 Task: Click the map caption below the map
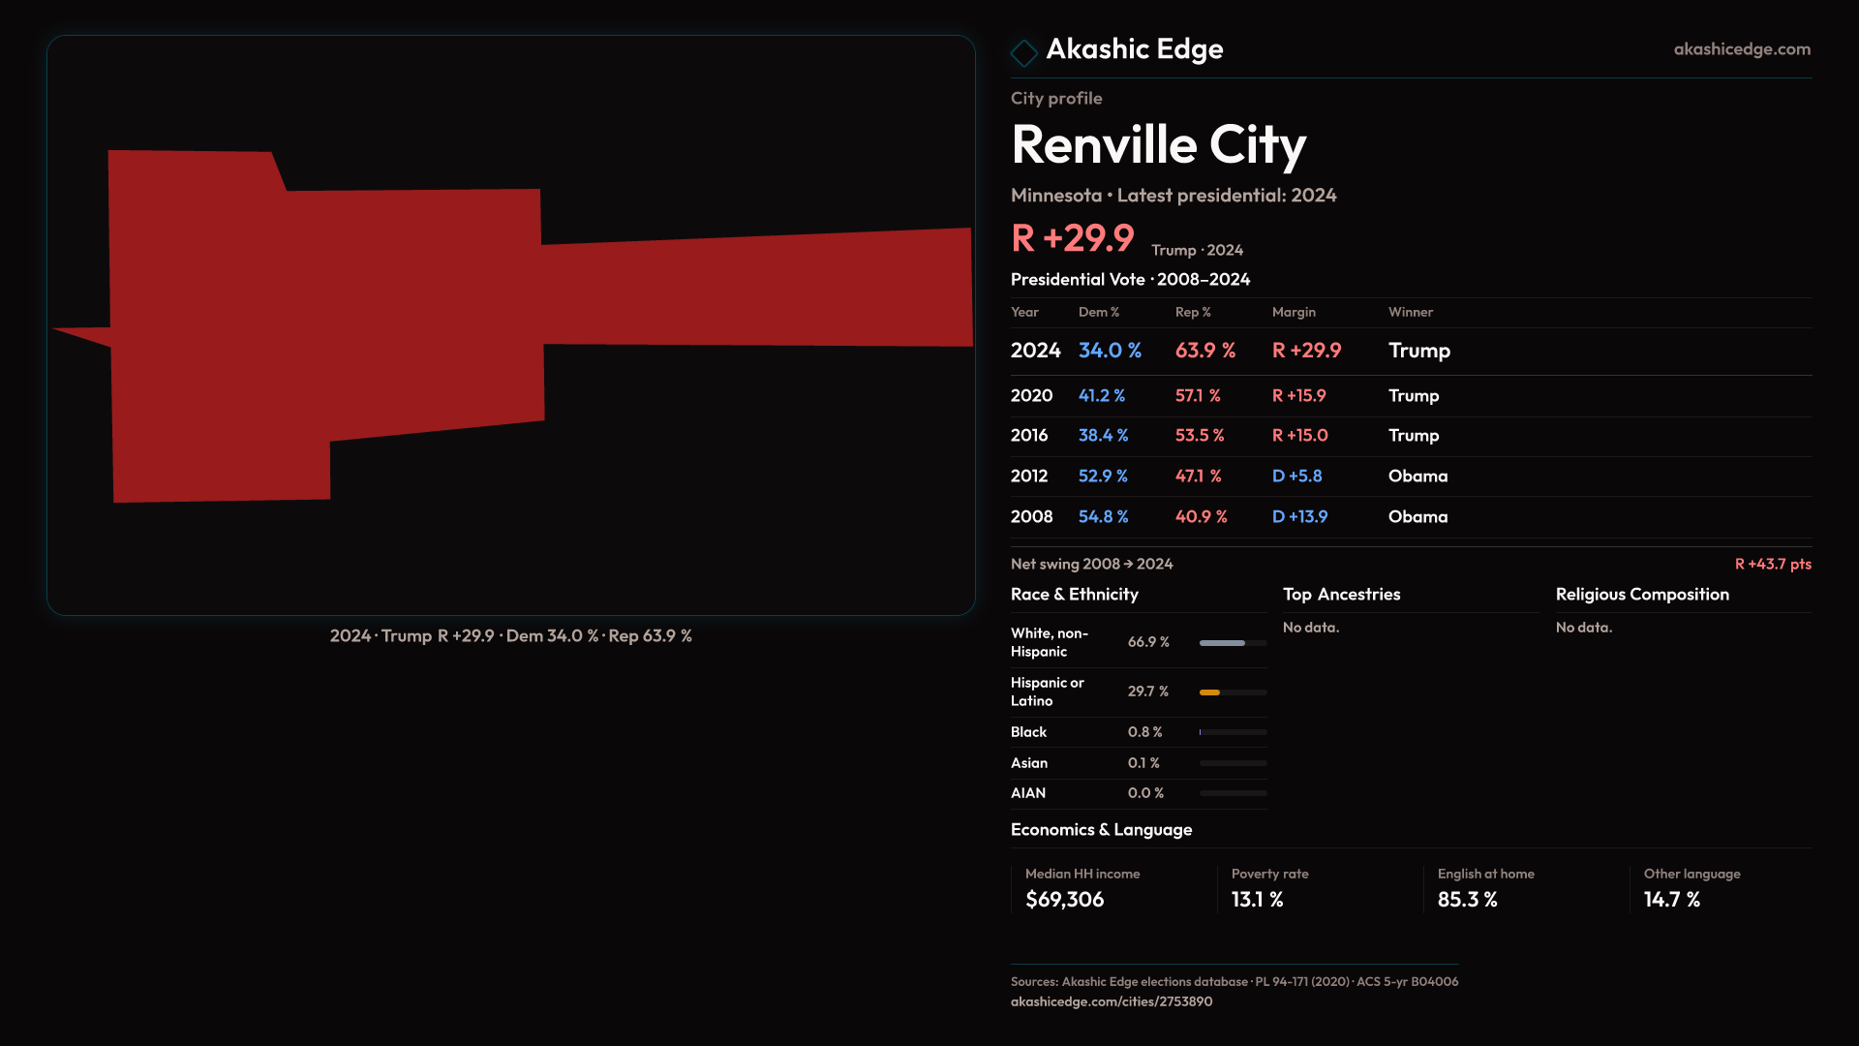[x=510, y=636]
